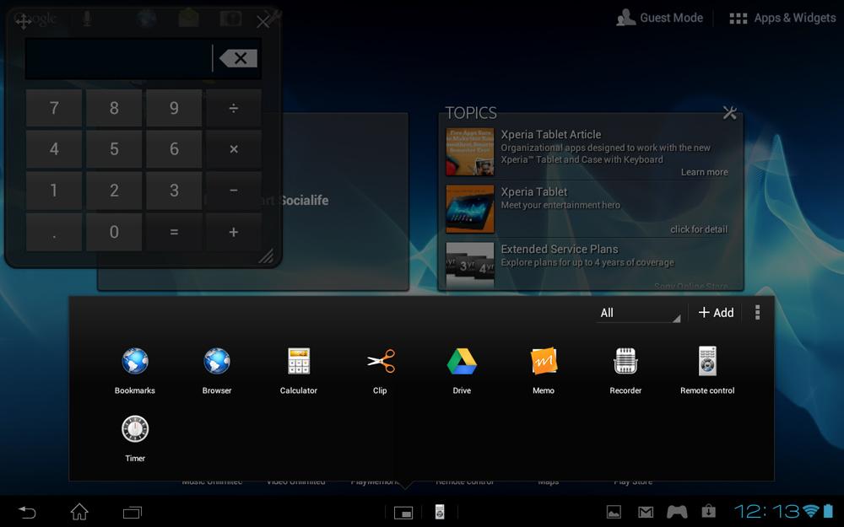The image size is (844, 527).
Task: Start the Clip scissors app
Action: click(x=380, y=370)
